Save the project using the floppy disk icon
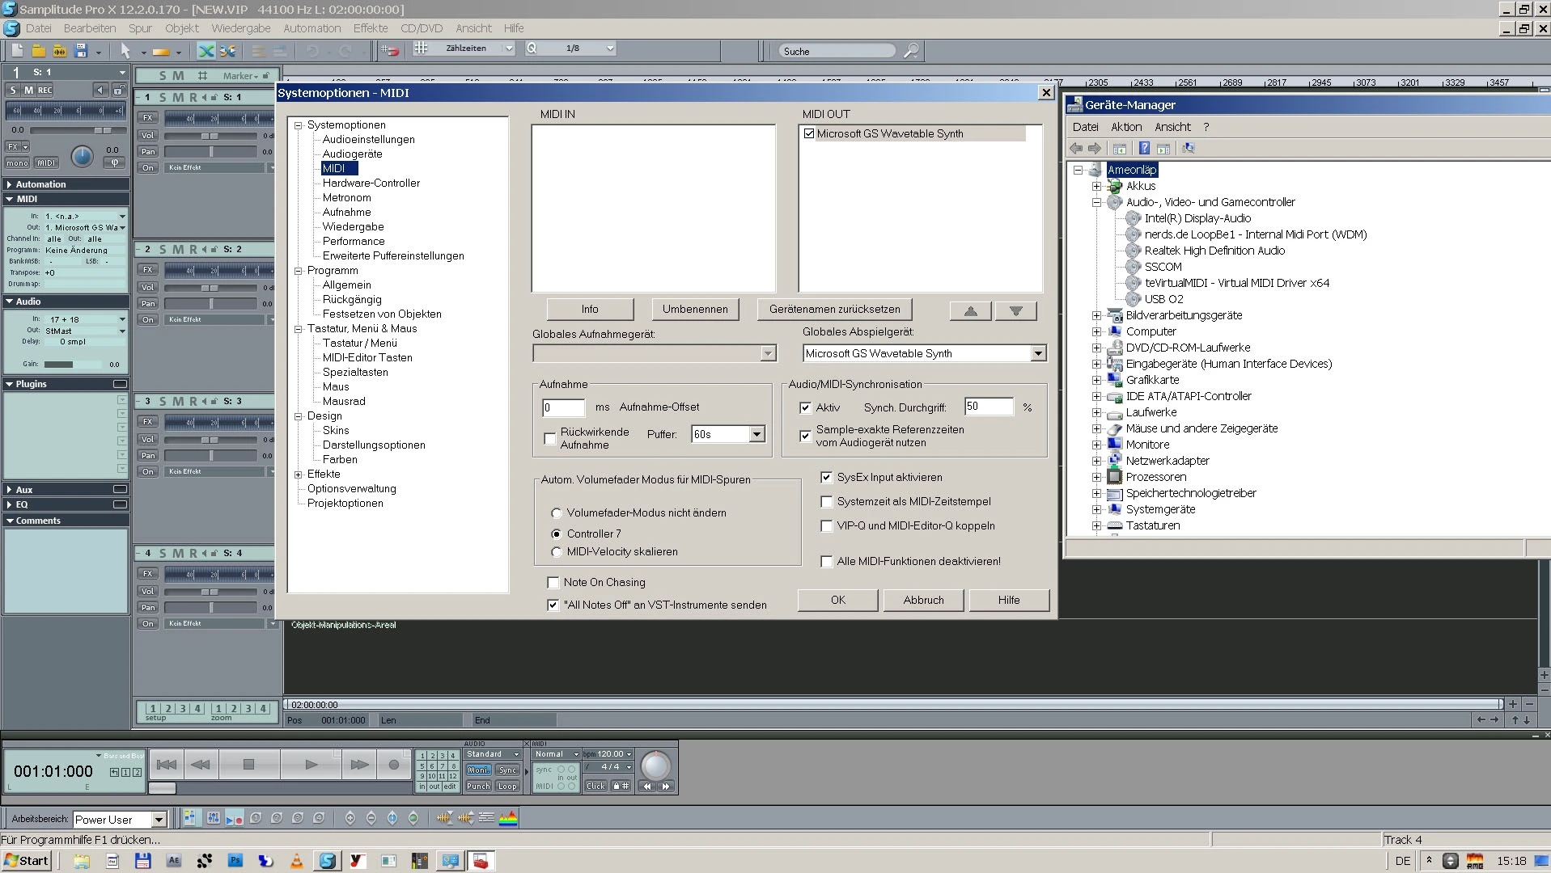 [81, 51]
